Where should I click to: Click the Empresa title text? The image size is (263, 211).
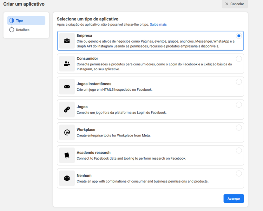point(84,36)
